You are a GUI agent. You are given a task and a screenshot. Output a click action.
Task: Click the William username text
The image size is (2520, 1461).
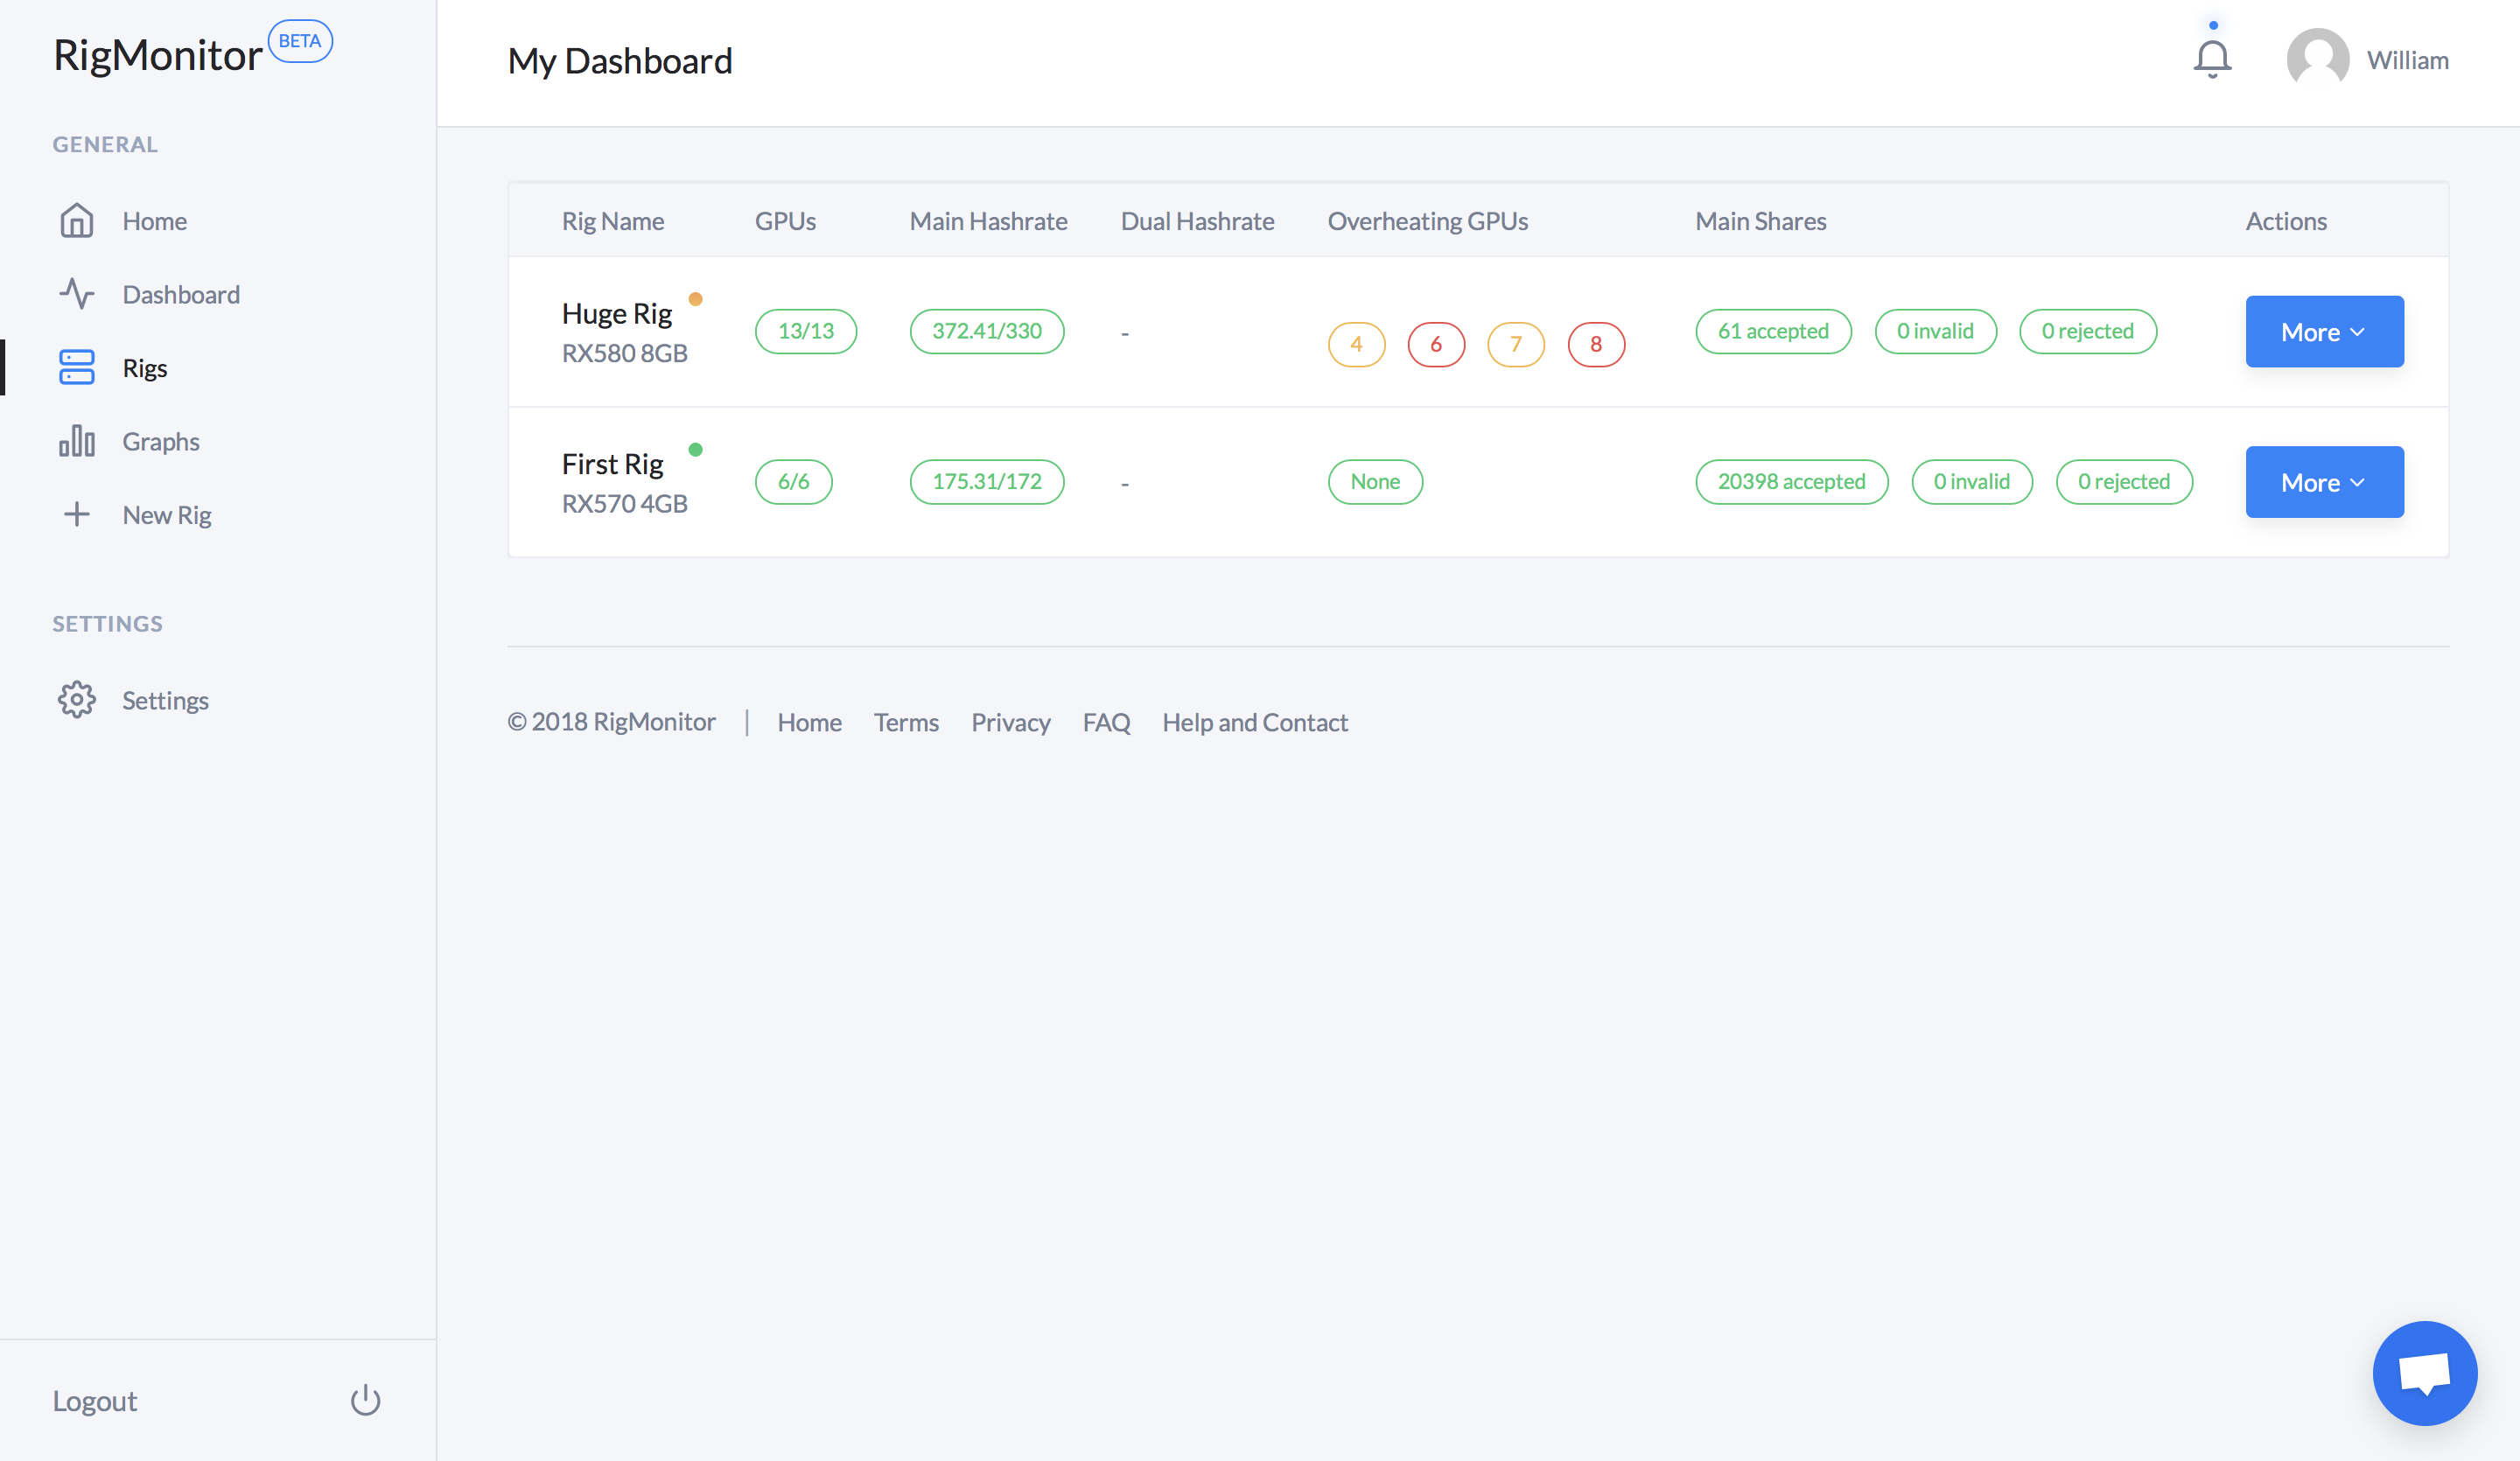coord(2407,60)
